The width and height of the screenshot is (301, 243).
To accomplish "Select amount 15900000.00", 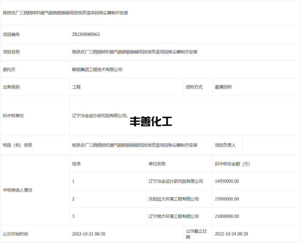I will point(227,199).
